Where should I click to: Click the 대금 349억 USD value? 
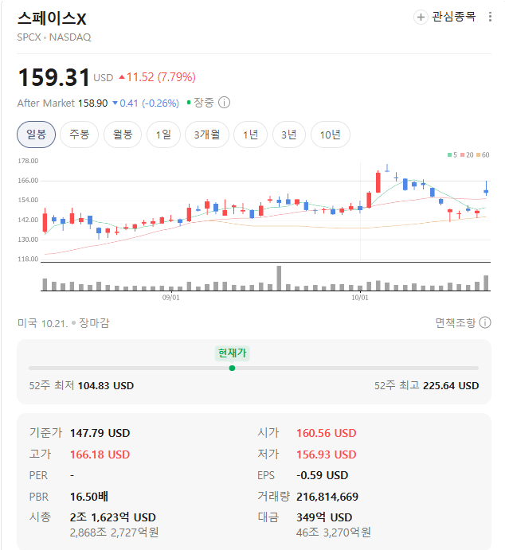(x=324, y=517)
